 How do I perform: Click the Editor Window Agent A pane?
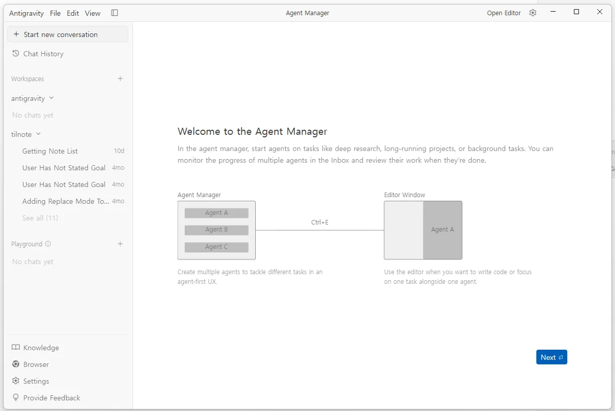point(442,230)
